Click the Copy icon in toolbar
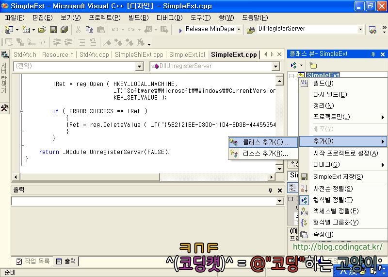Screen dimensions: 388x277 pyautogui.click(x=89, y=30)
